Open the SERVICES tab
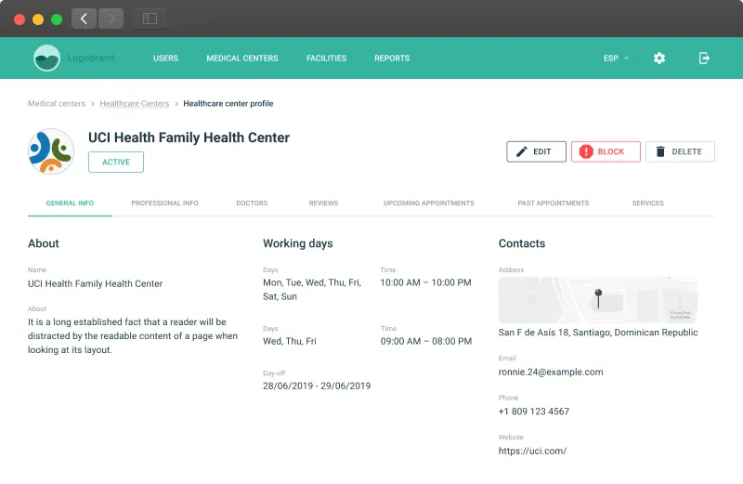This screenshot has height=484, width=743. click(647, 203)
